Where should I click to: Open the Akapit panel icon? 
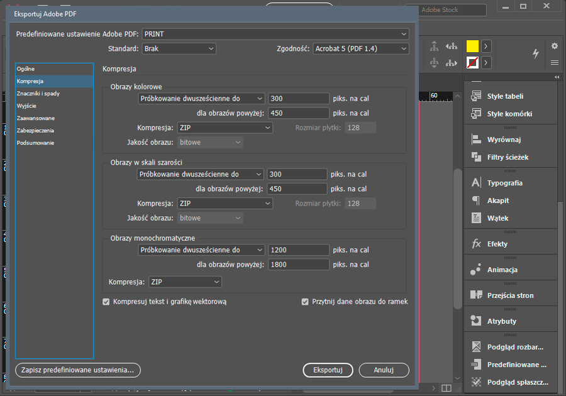(x=476, y=200)
